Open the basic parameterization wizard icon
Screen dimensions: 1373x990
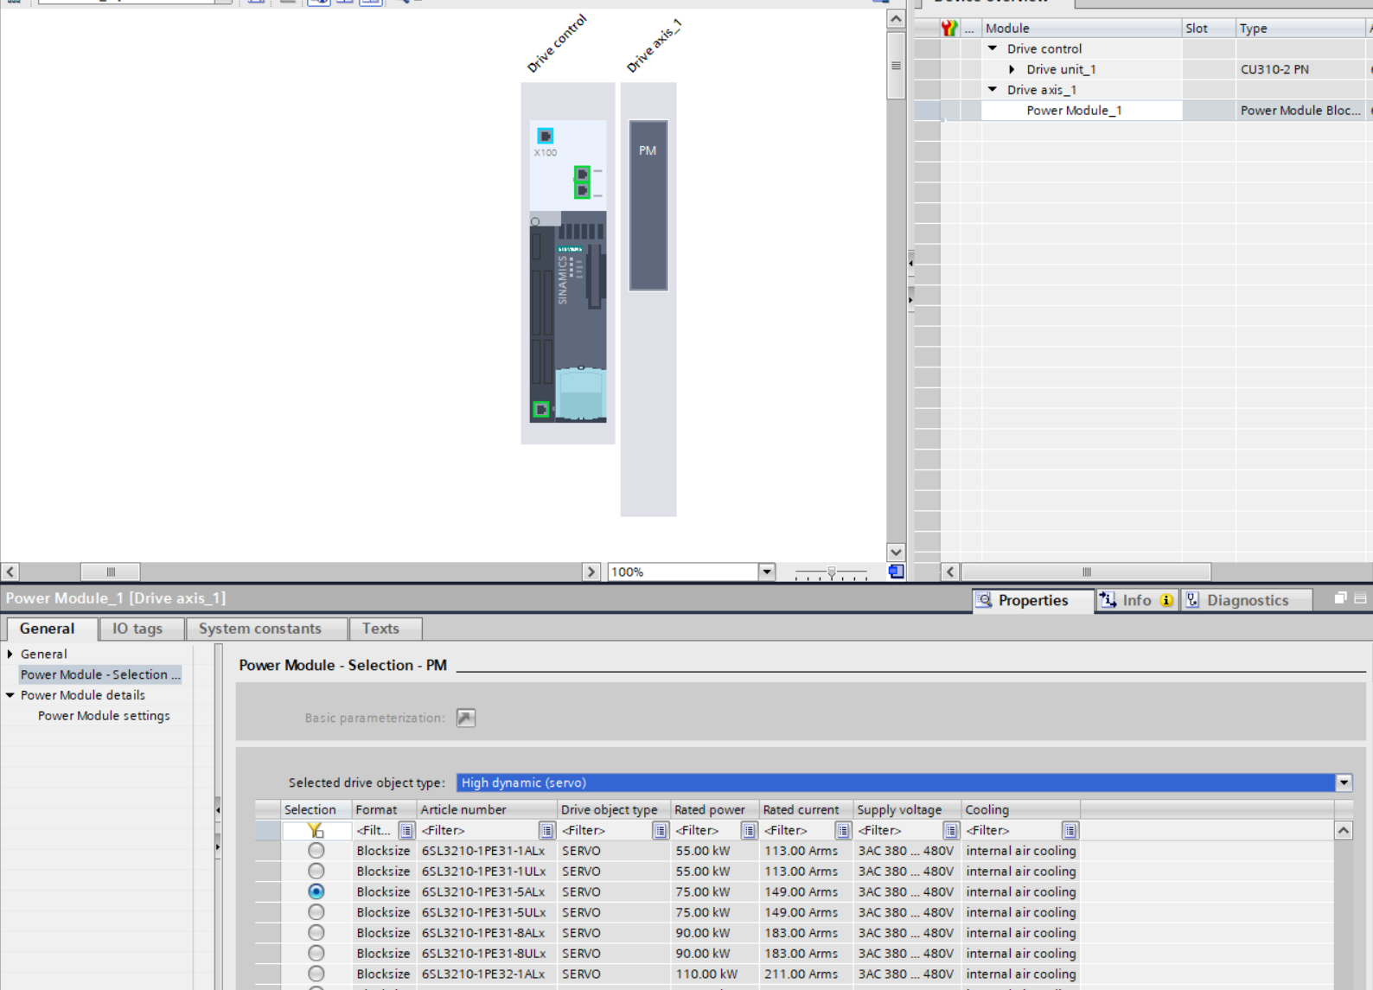point(465,718)
